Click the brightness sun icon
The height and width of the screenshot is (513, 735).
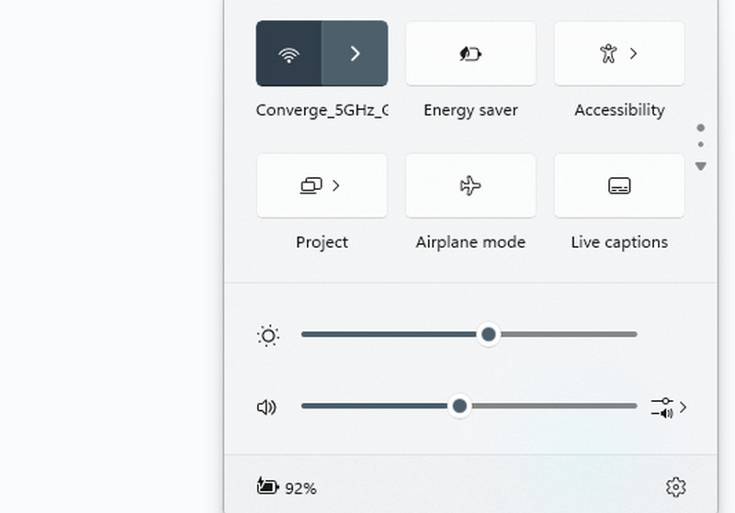268,336
